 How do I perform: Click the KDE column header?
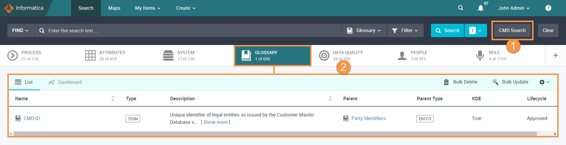[476, 99]
